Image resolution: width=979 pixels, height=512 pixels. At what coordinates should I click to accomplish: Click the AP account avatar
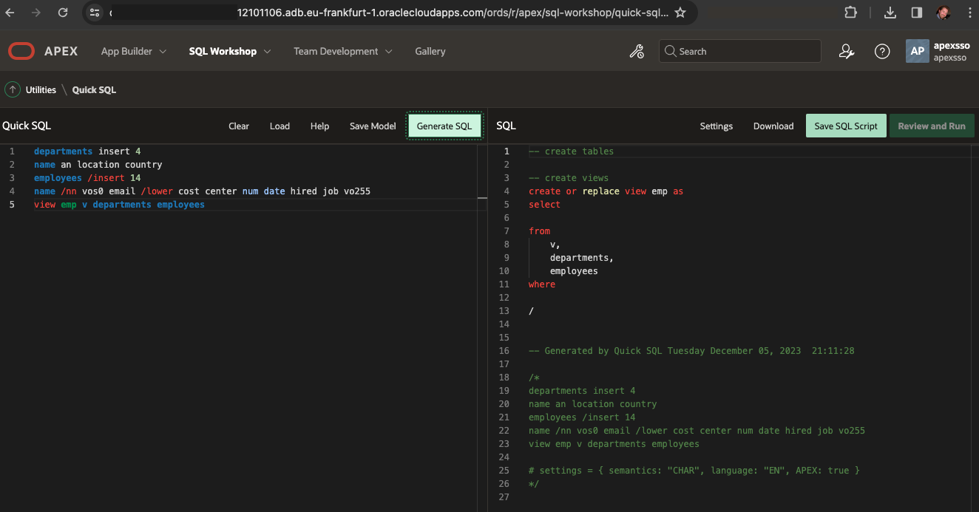918,51
